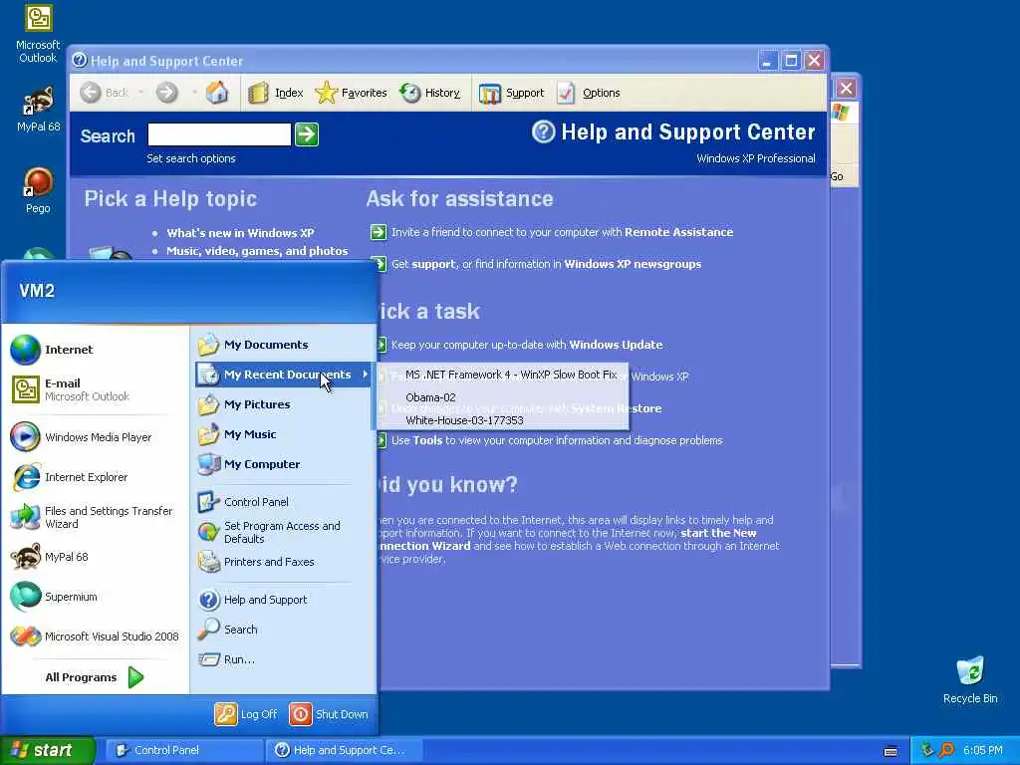
Task: Open Control Panel from Start menu
Action: [x=283, y=502]
